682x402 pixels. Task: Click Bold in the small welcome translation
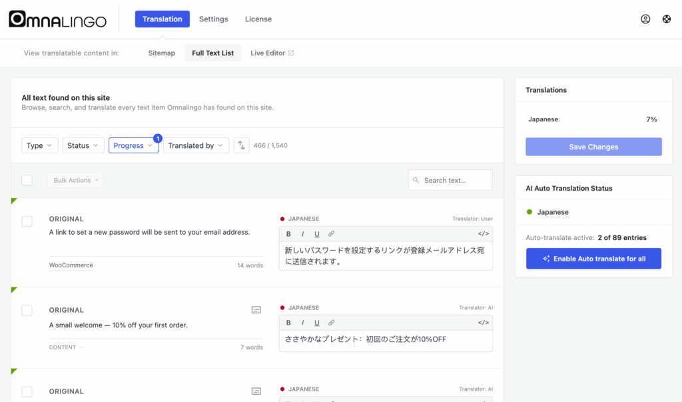tap(288, 323)
